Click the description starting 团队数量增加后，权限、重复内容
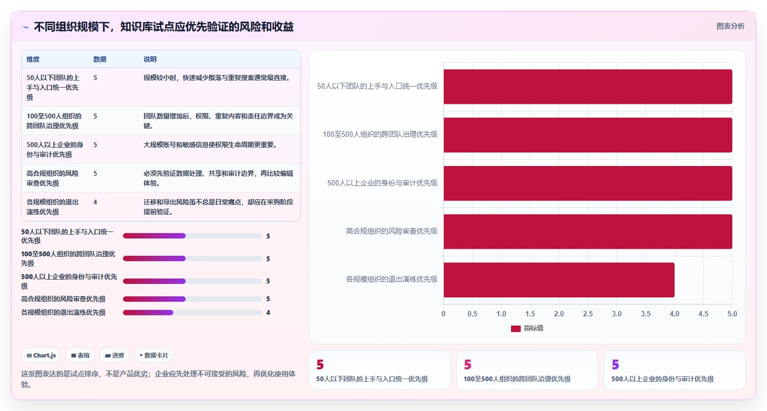Viewport: 767px width, 411px height. [218, 121]
